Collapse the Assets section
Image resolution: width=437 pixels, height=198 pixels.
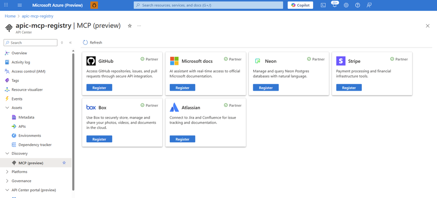point(7,108)
